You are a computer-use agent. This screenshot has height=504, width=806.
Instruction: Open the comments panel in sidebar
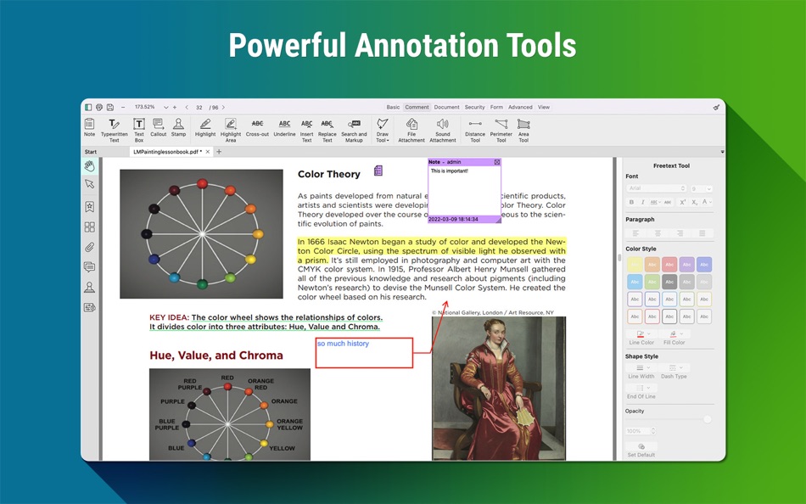(89, 267)
